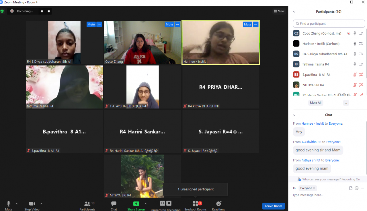
Task: Click the green encryption shield icon
Action: 2,11
